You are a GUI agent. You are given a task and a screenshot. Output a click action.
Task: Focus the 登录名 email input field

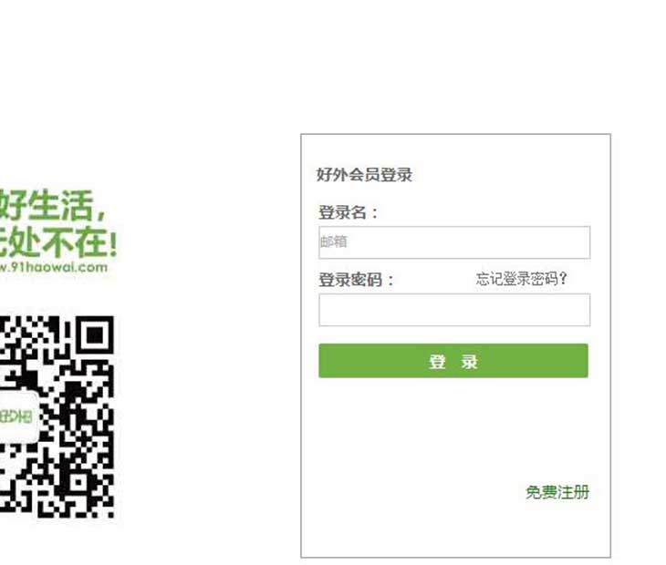point(454,242)
